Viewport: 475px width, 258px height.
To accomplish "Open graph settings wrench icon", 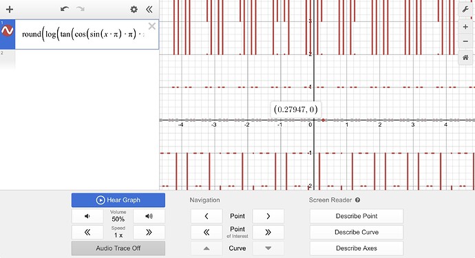I will point(465,10).
